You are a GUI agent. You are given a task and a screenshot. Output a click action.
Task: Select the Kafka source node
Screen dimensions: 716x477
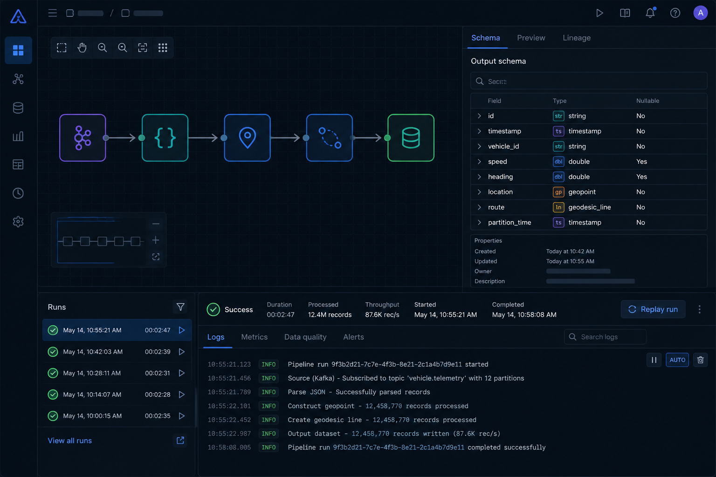83,138
